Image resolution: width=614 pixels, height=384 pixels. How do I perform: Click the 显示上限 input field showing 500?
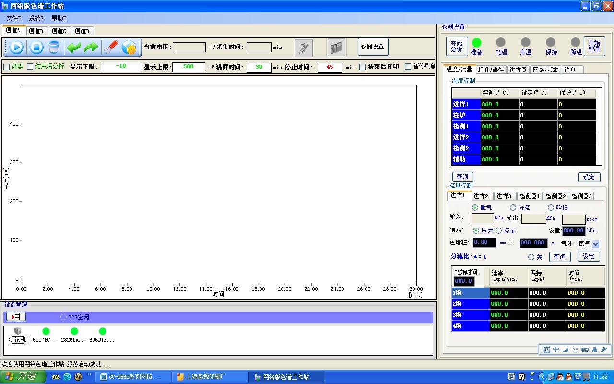[x=189, y=67]
